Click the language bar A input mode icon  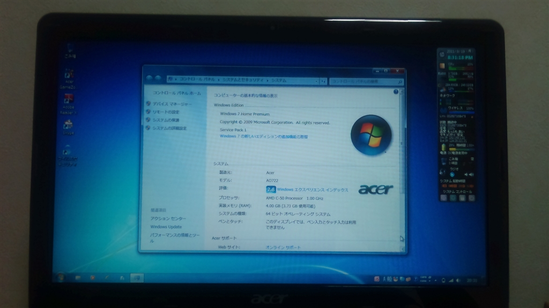[x=384, y=279]
